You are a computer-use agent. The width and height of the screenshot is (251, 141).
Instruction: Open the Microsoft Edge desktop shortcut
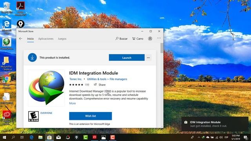[7, 27]
